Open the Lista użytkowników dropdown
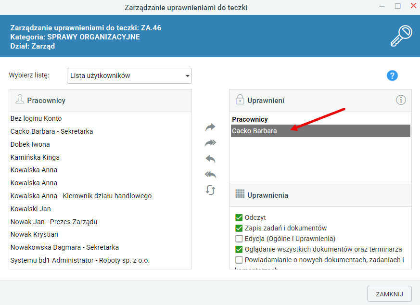 [x=129, y=76]
